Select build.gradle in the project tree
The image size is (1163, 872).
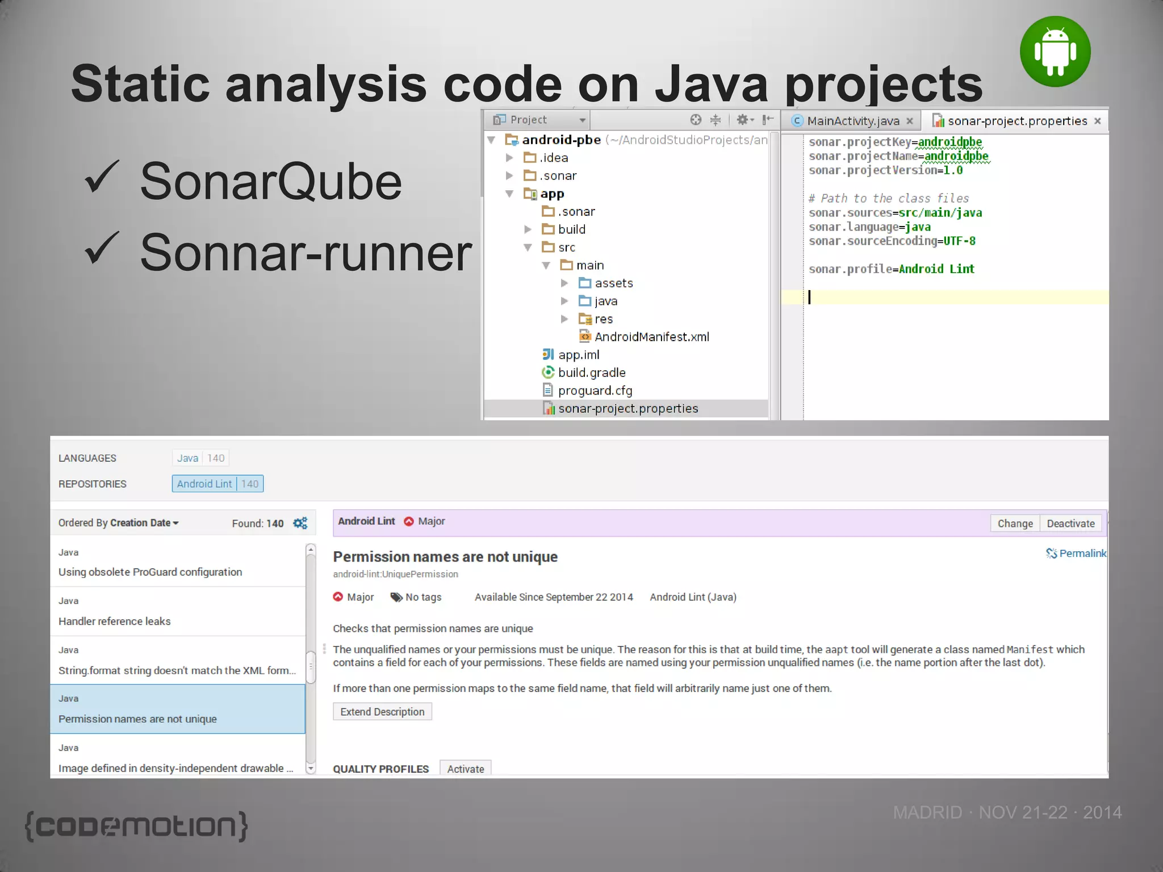[x=584, y=373]
